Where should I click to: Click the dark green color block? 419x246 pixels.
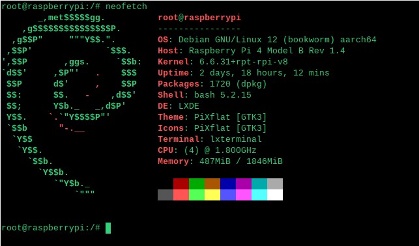197,184
